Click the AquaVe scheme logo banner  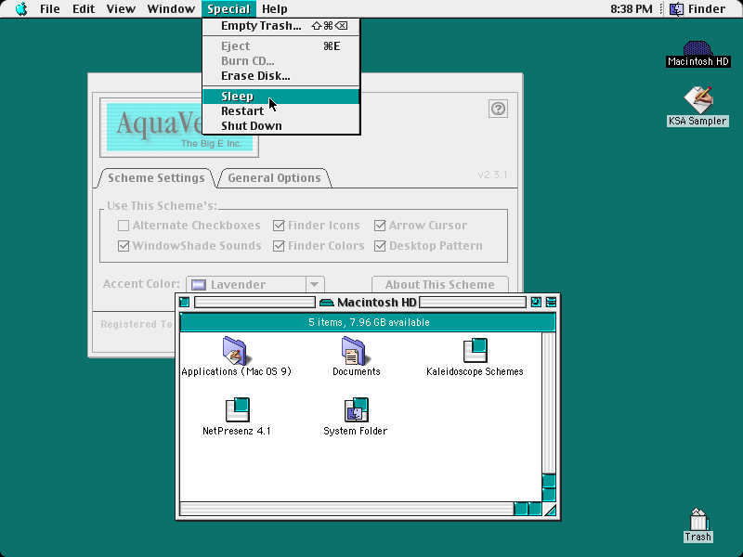[x=179, y=127]
